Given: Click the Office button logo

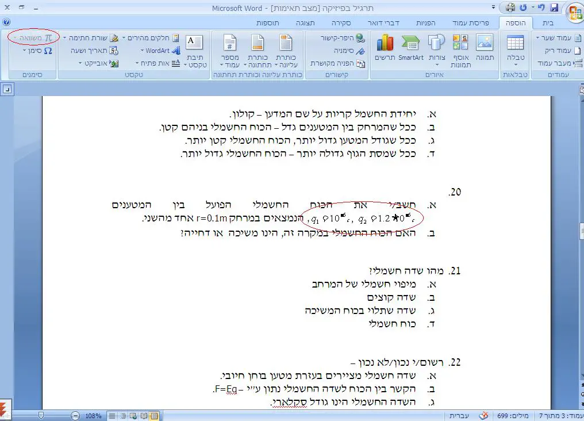Looking at the screenshot, I should click(x=574, y=12).
